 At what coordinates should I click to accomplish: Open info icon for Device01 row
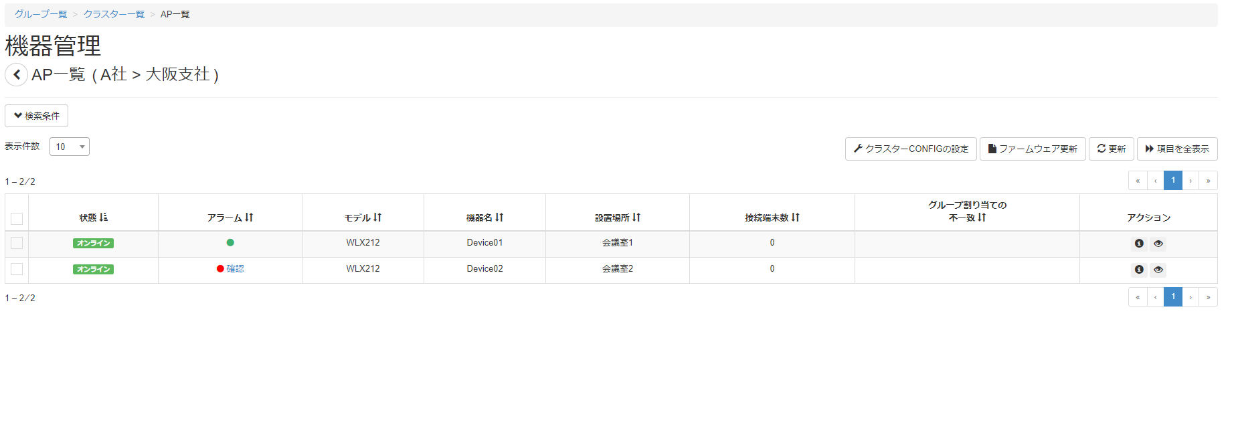click(1138, 244)
